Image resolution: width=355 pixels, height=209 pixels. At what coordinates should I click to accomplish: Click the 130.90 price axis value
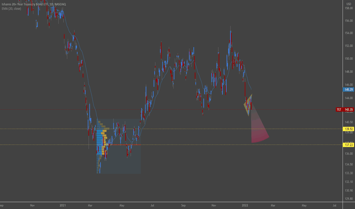(x=349, y=190)
